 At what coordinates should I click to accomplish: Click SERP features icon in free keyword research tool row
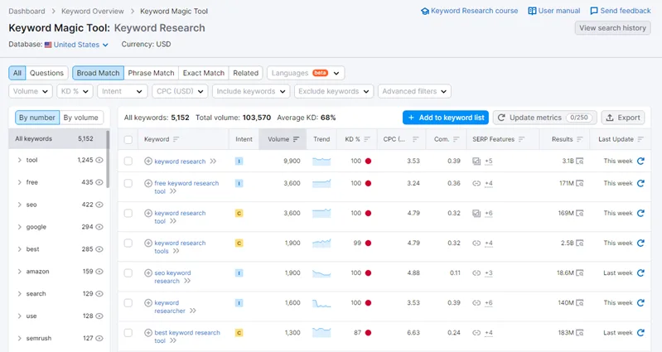click(x=476, y=183)
